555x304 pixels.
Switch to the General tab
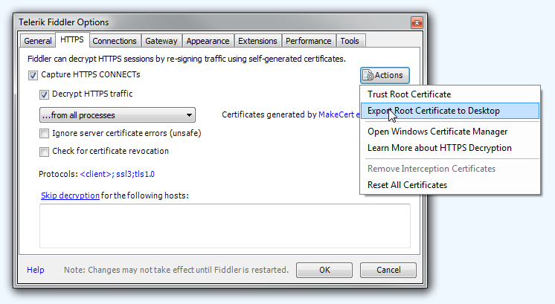coord(37,41)
